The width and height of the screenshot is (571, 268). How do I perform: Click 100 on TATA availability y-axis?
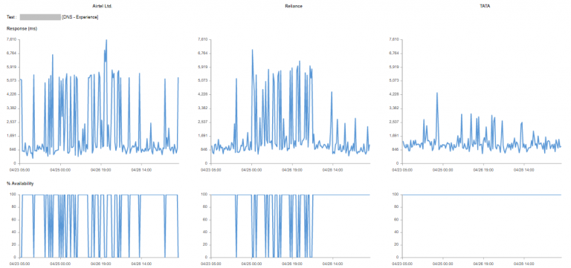point(395,195)
